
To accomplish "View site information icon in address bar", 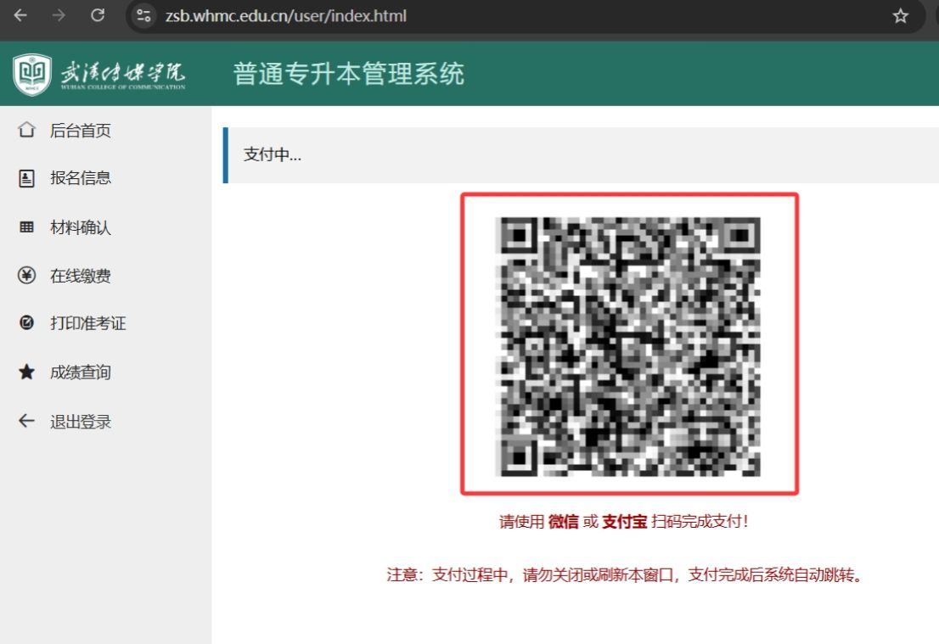I will pos(143,16).
